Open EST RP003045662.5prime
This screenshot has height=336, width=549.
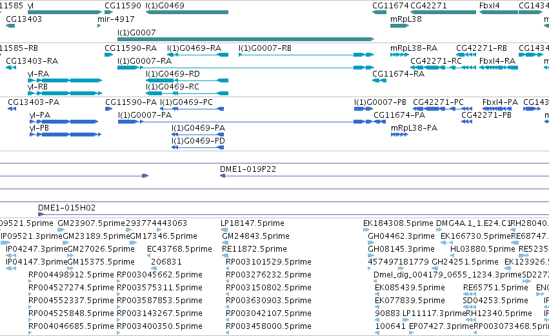click(x=159, y=275)
